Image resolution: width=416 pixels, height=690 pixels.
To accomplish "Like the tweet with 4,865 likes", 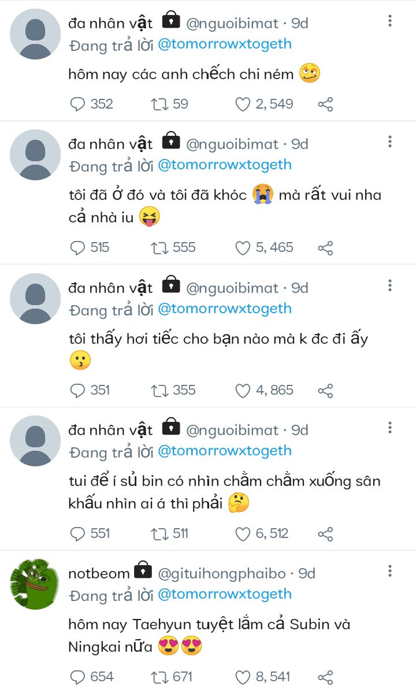I will pyautogui.click(x=243, y=391).
